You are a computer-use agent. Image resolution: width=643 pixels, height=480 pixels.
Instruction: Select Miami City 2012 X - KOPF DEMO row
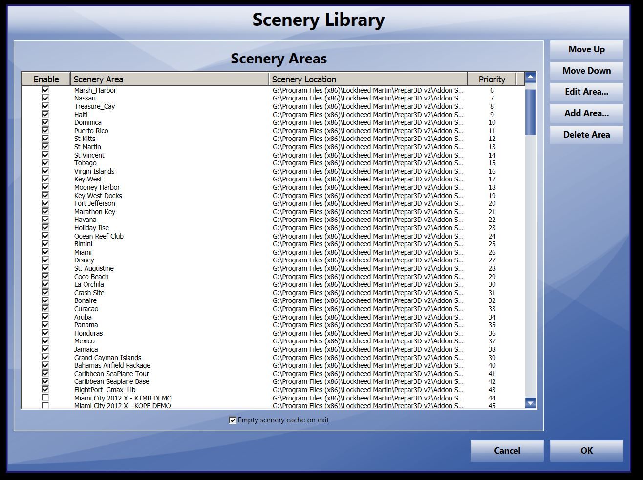(x=273, y=405)
